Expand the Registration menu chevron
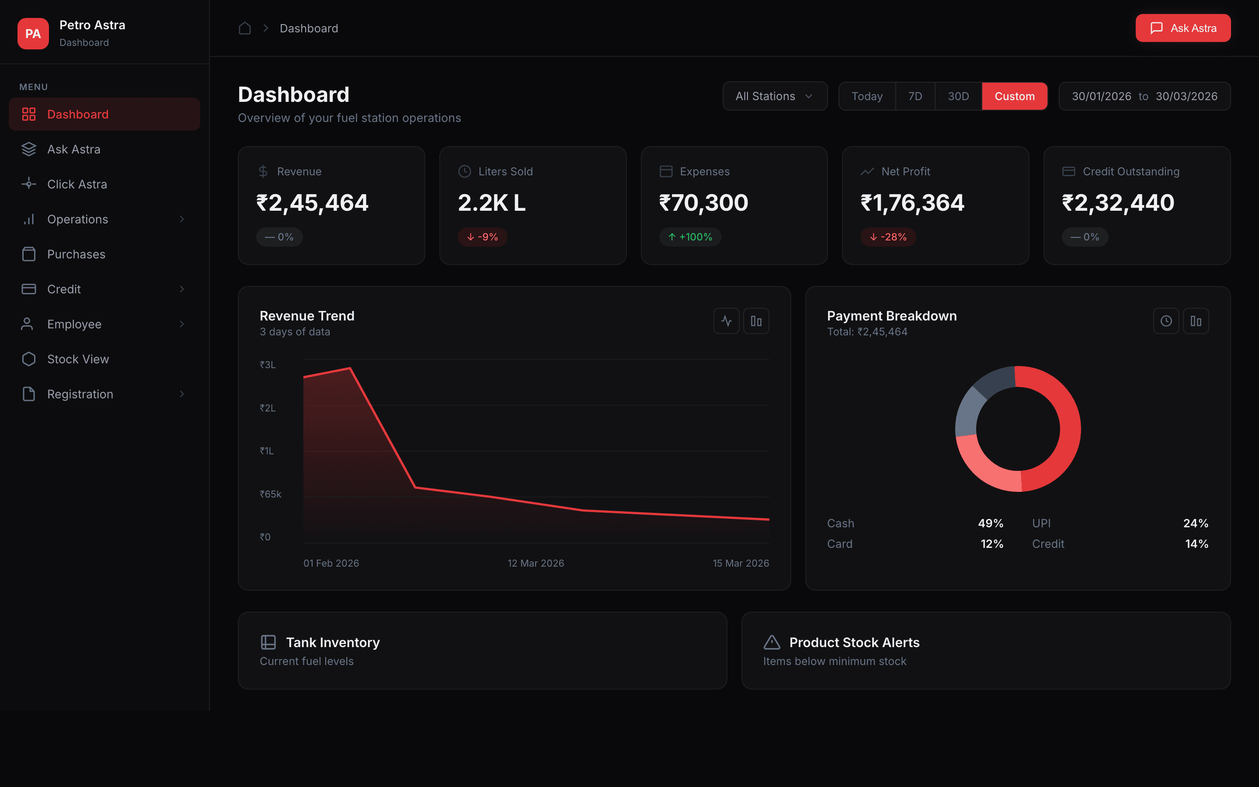 click(x=181, y=394)
